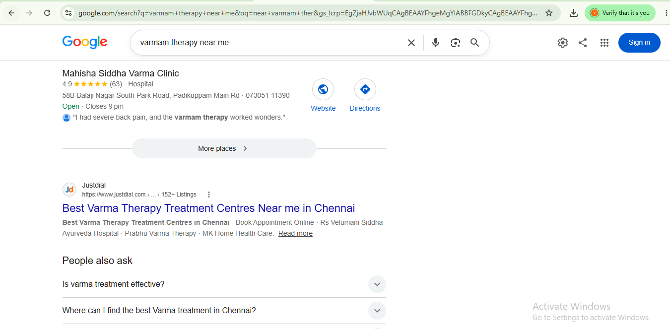670x329 pixels.
Task: Open Justdial result options three dots
Action: 209,195
